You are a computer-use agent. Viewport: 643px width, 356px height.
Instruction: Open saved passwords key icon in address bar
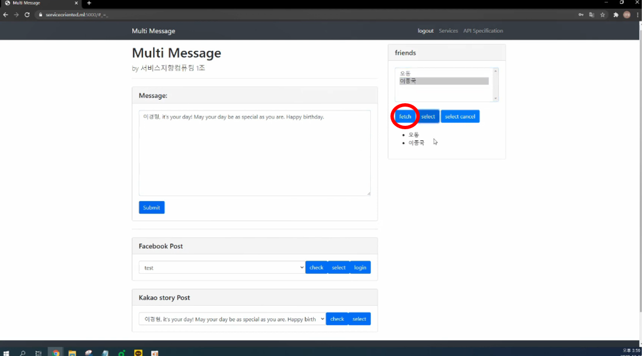coord(581,15)
